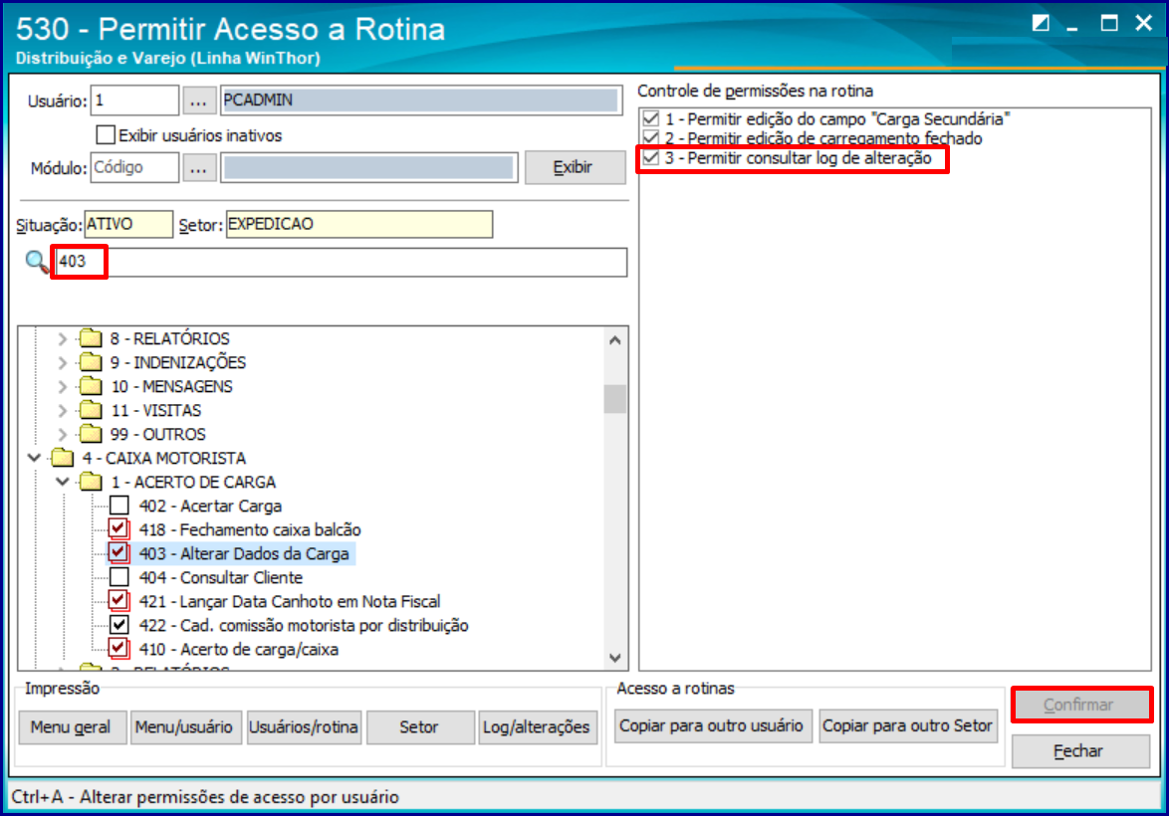Click the Setor print button
Viewport: 1169px width, 816px height.
click(x=419, y=726)
